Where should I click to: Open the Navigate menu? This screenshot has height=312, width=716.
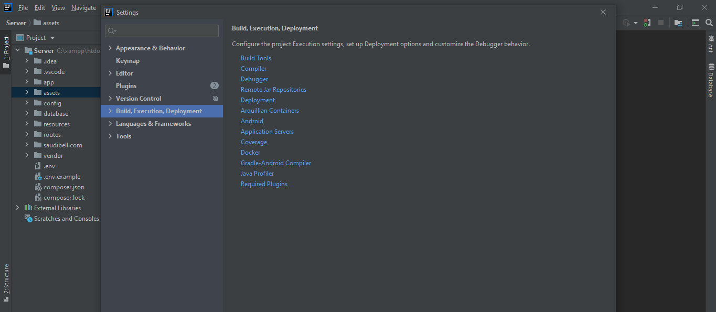coord(83,8)
